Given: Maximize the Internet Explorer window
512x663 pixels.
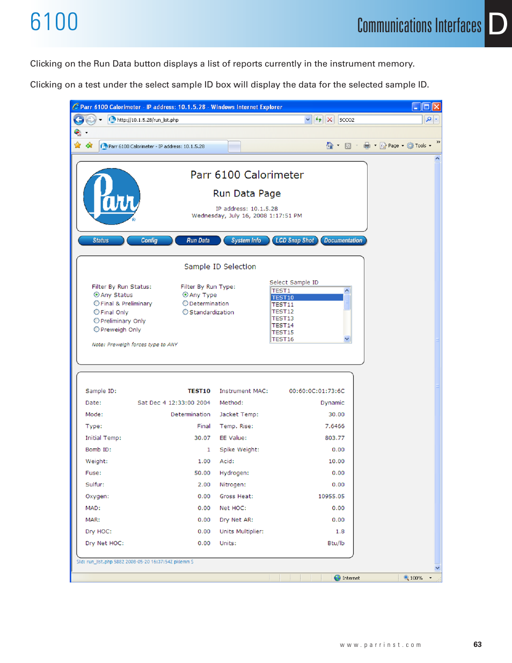Looking at the screenshot, I should 426,107.
